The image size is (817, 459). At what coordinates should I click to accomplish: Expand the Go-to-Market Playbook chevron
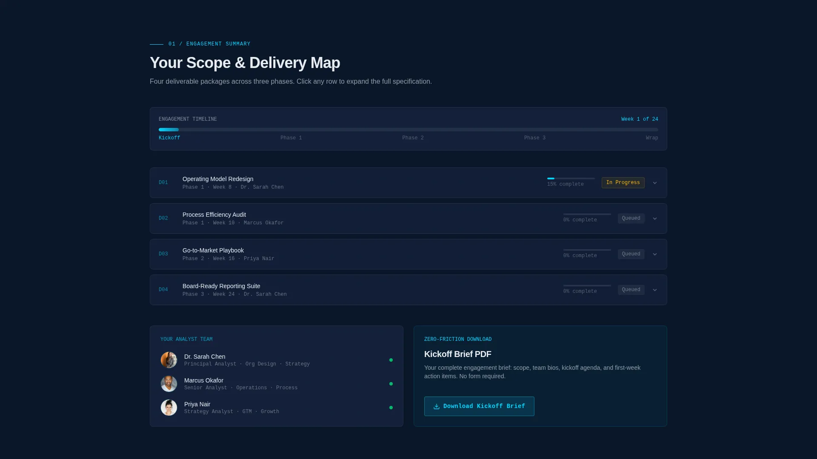[x=655, y=254]
